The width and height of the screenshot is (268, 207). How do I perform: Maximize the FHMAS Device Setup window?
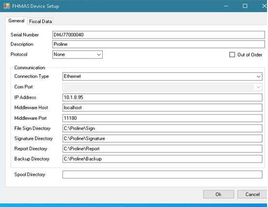[245, 6]
